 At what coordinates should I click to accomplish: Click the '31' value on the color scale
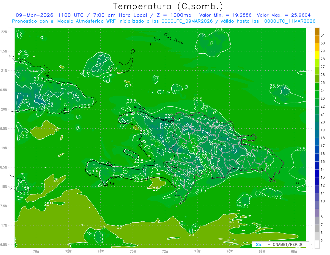click(323, 35)
